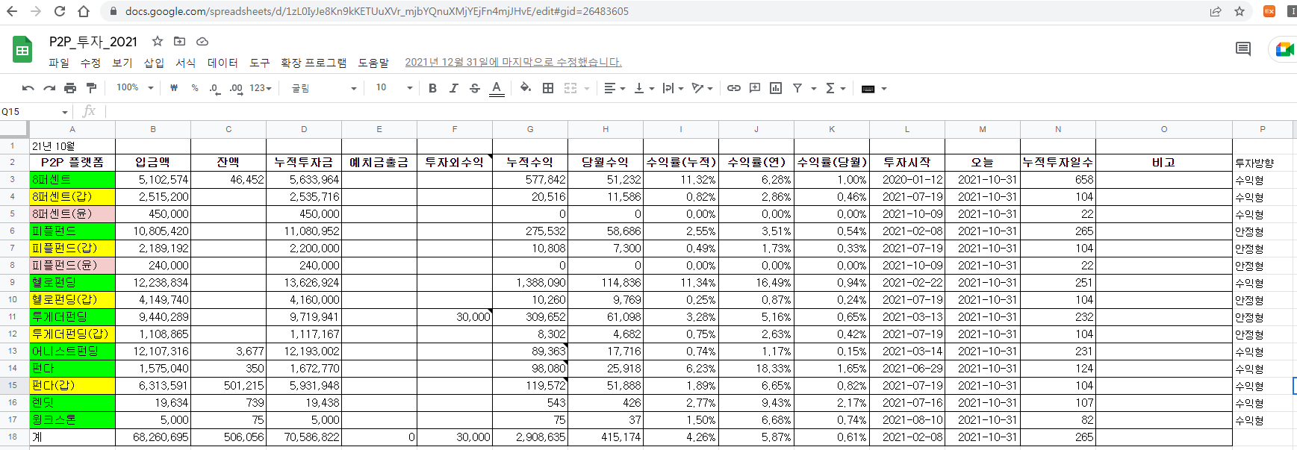Open filter views dropdown arrow

point(814,89)
